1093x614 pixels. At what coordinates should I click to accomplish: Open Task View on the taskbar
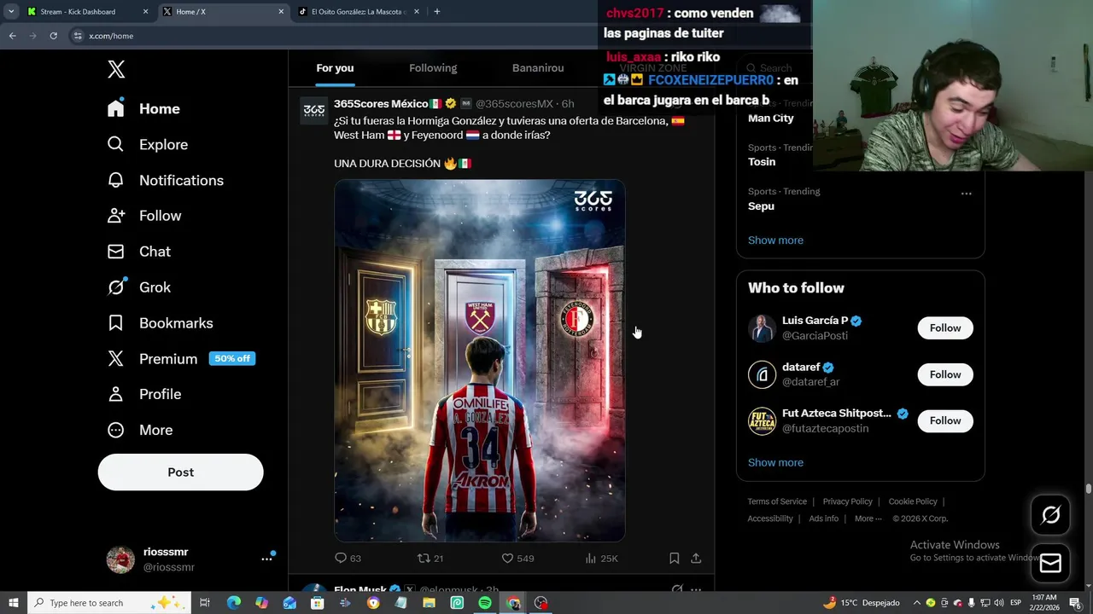[204, 603]
